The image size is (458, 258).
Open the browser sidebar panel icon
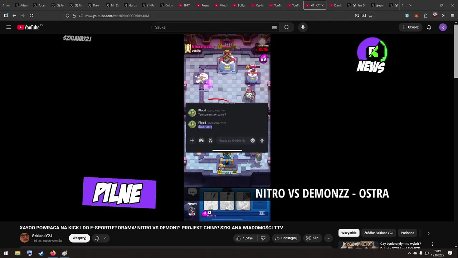[x=6, y=15]
